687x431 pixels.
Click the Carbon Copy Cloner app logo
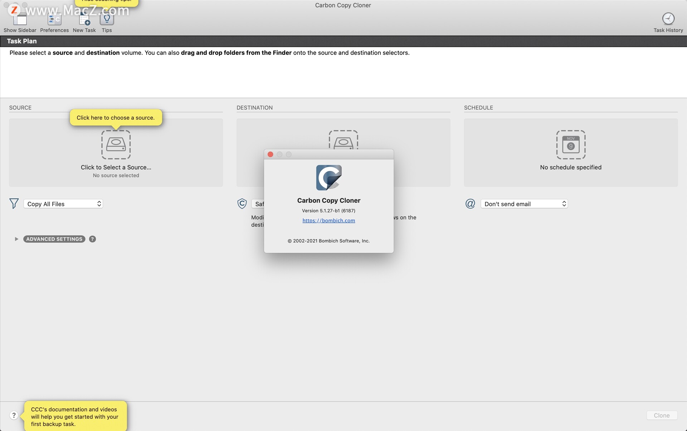click(329, 178)
